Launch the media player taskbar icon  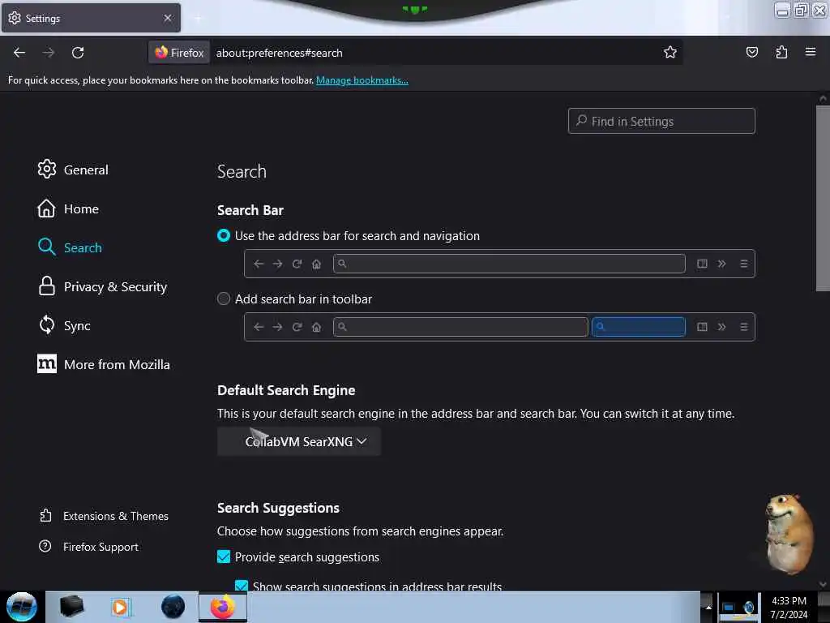click(x=120, y=607)
